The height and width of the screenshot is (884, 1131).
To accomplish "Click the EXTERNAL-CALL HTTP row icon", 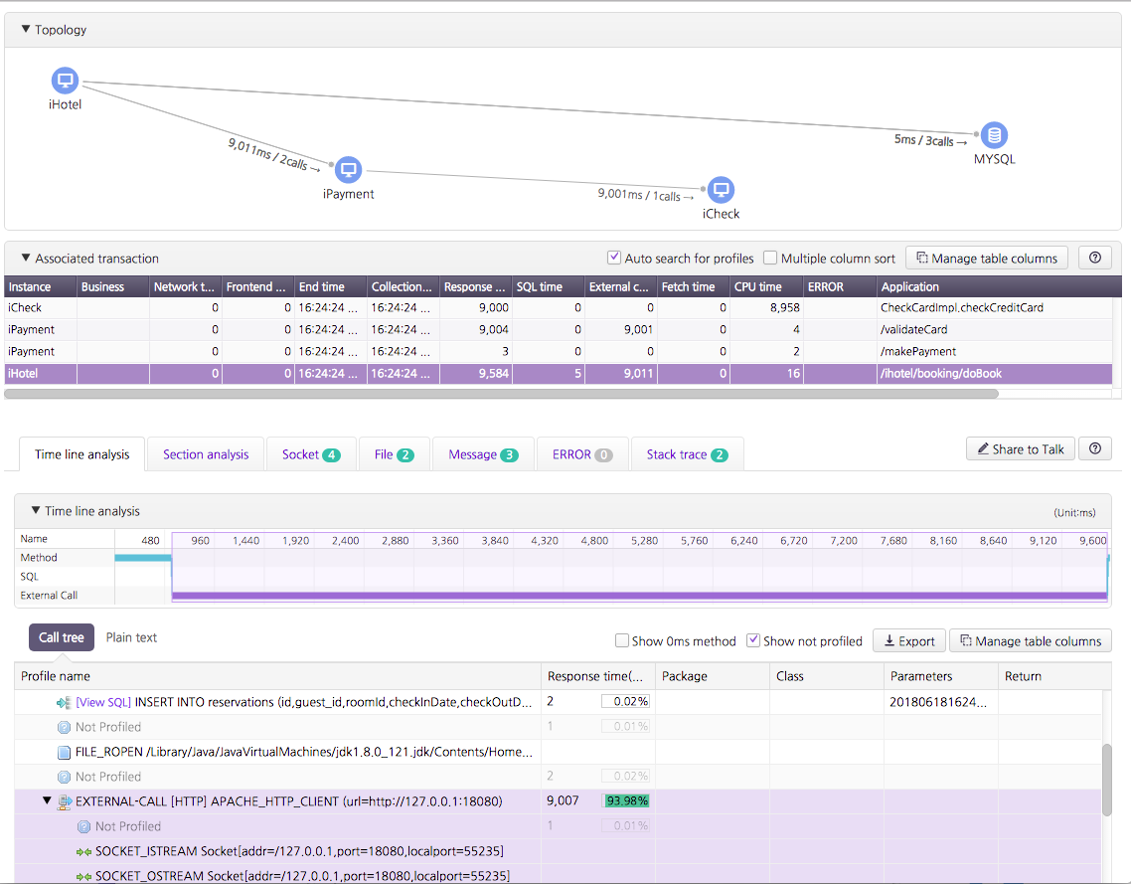I will pos(65,801).
